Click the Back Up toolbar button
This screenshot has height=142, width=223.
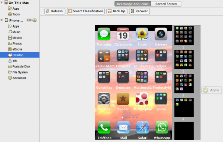point(117,11)
